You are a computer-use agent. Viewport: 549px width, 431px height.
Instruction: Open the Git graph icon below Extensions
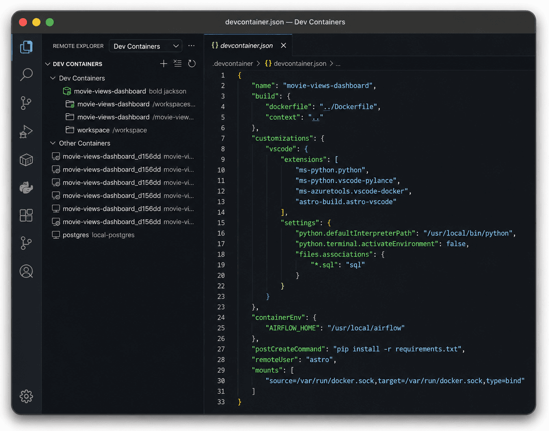coord(26,243)
